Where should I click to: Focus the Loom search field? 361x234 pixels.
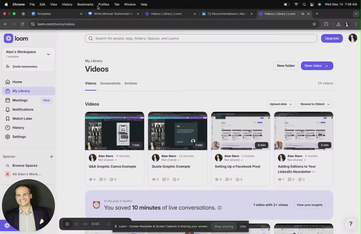201,38
